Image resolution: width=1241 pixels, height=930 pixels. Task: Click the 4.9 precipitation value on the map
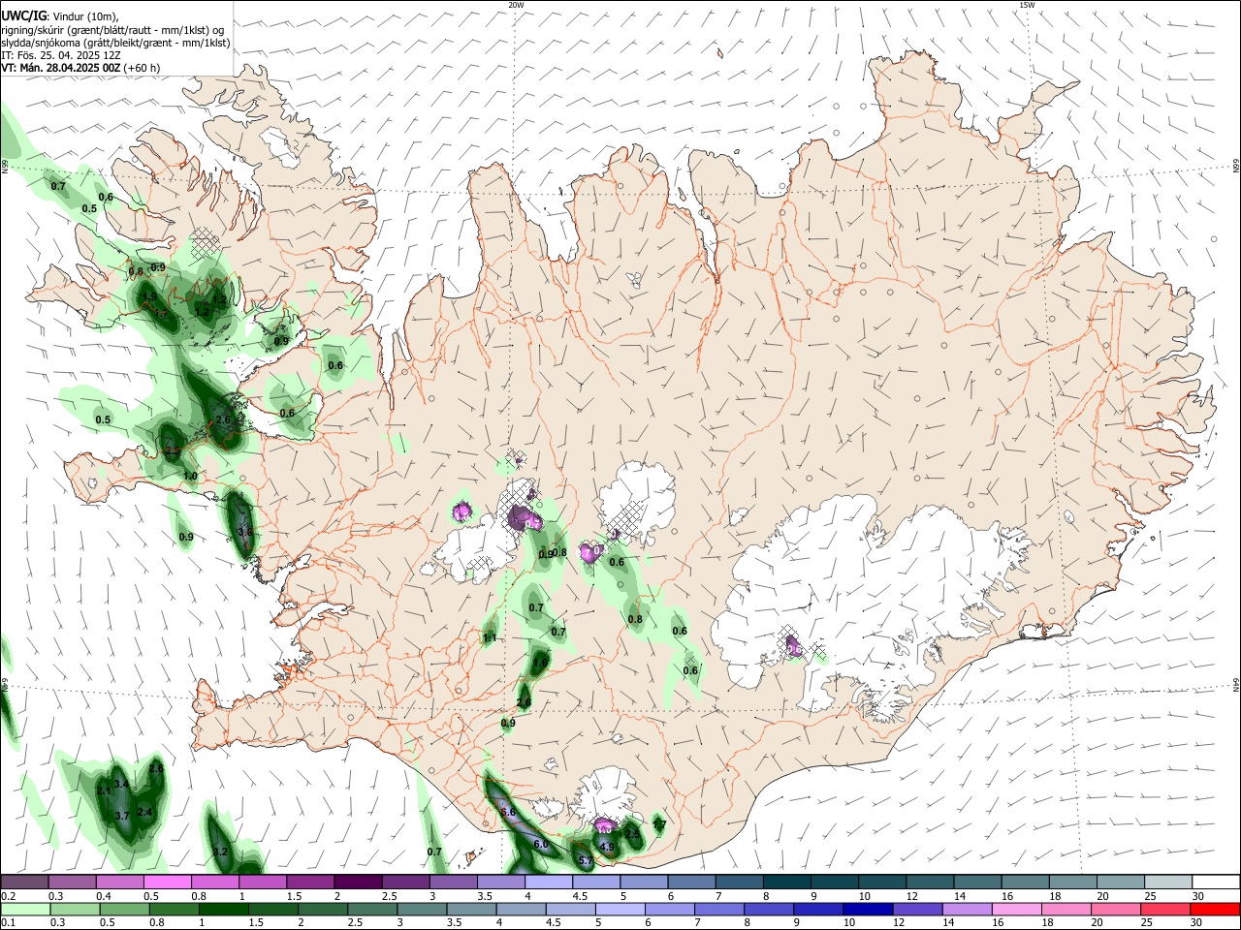tap(608, 847)
